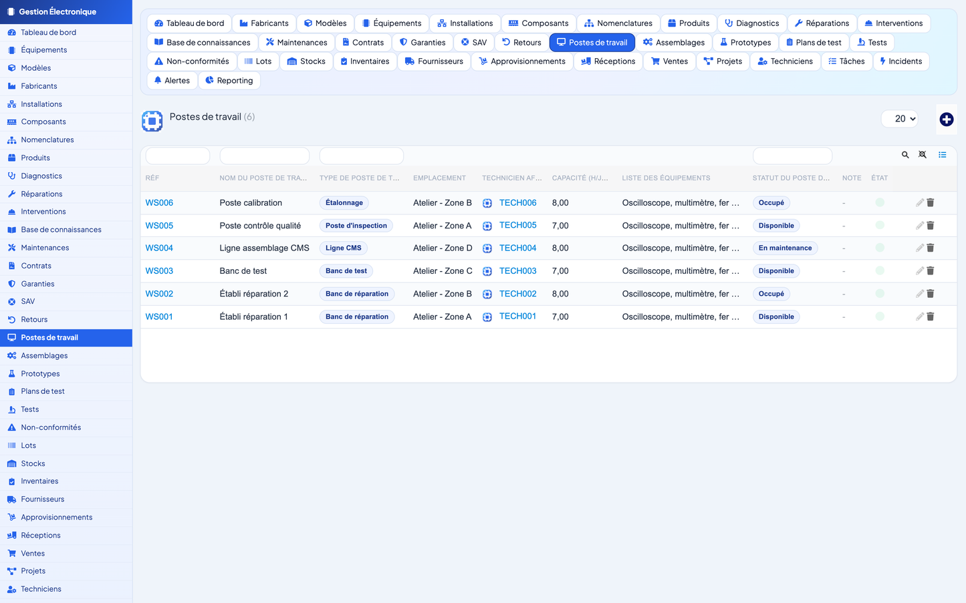The width and height of the screenshot is (966, 603).
Task: Edit row WS001 with the pencil icon
Action: (920, 317)
